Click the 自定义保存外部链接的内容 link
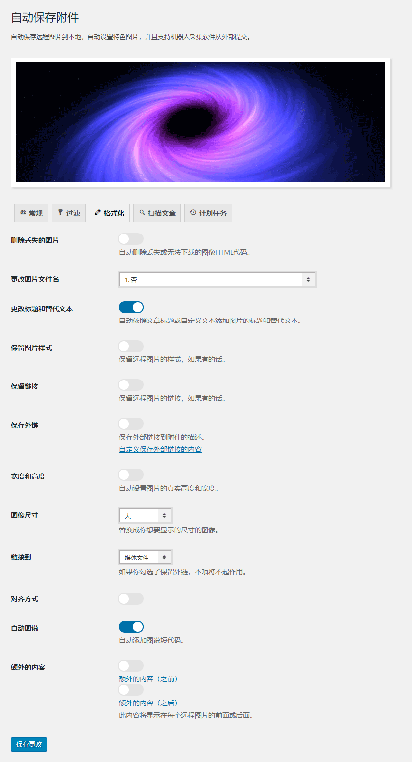Viewport: 412px width, 762px height. point(160,449)
